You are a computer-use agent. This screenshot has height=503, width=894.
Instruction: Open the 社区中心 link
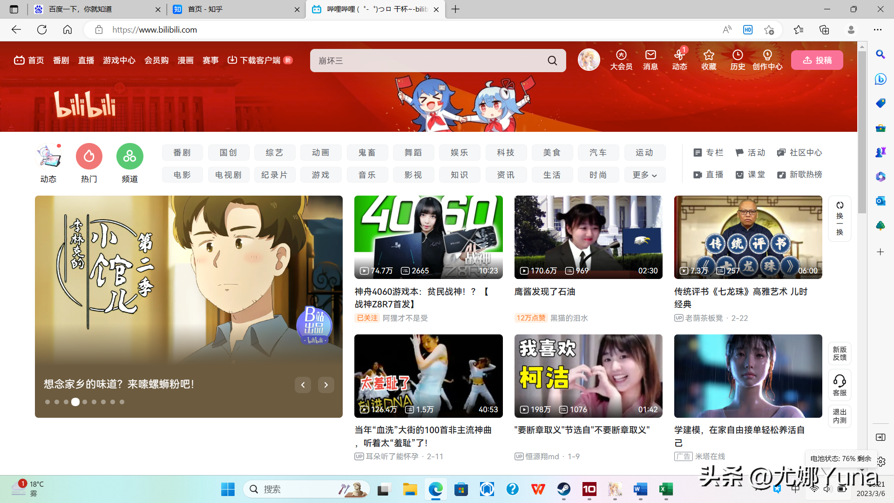[x=799, y=152]
